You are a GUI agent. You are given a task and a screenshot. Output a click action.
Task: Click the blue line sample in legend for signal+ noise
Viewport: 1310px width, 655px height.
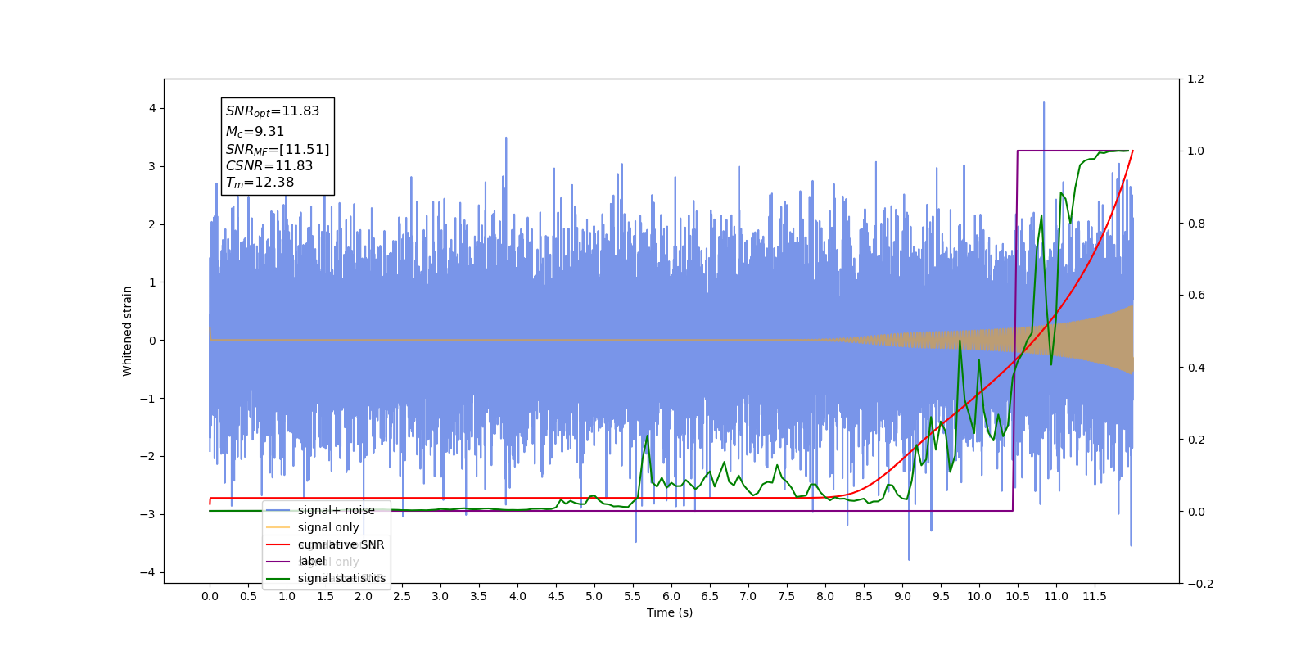(278, 510)
